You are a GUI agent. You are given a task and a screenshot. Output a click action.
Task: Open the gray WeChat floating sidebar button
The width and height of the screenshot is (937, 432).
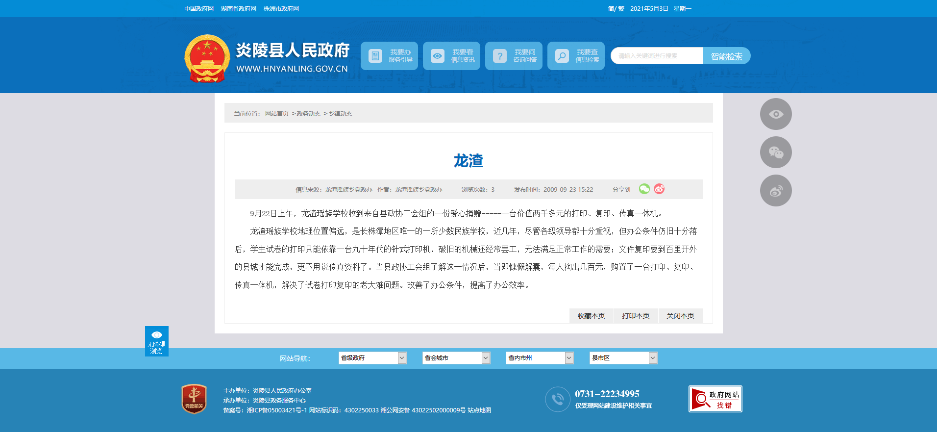775,152
